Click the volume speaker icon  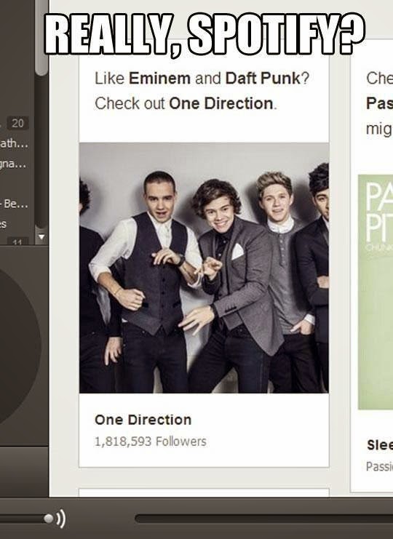[x=61, y=519]
